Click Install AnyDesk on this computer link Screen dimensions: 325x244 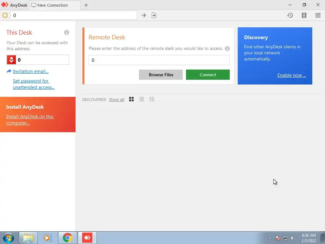point(30,120)
